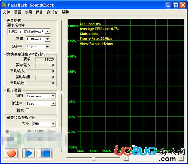This screenshot has width=188, height=164.
Task: Click the -50% axis label
Action: (71, 117)
